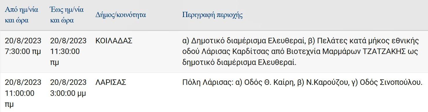The width and height of the screenshot is (428, 112).
Task: Click start time 20/8/2023 7:30:00 πμ
Action: 23,46
